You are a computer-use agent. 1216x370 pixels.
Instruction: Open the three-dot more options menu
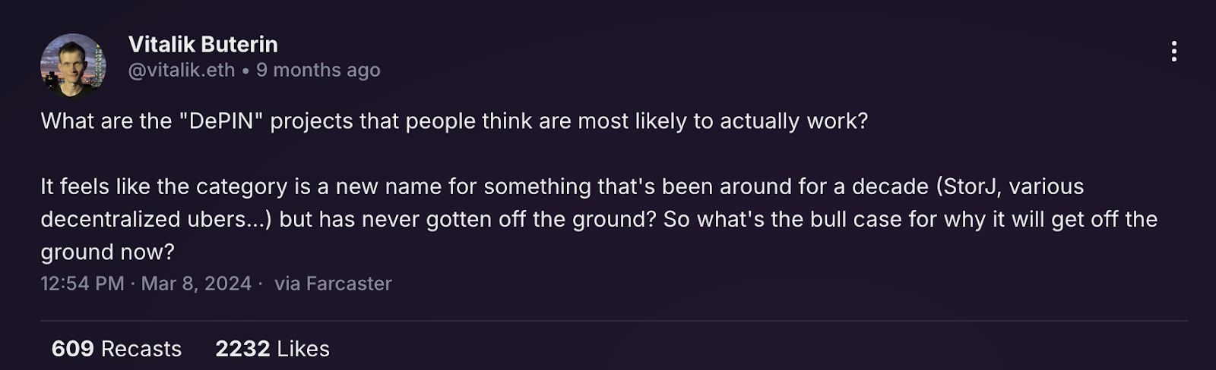pyautogui.click(x=1174, y=52)
